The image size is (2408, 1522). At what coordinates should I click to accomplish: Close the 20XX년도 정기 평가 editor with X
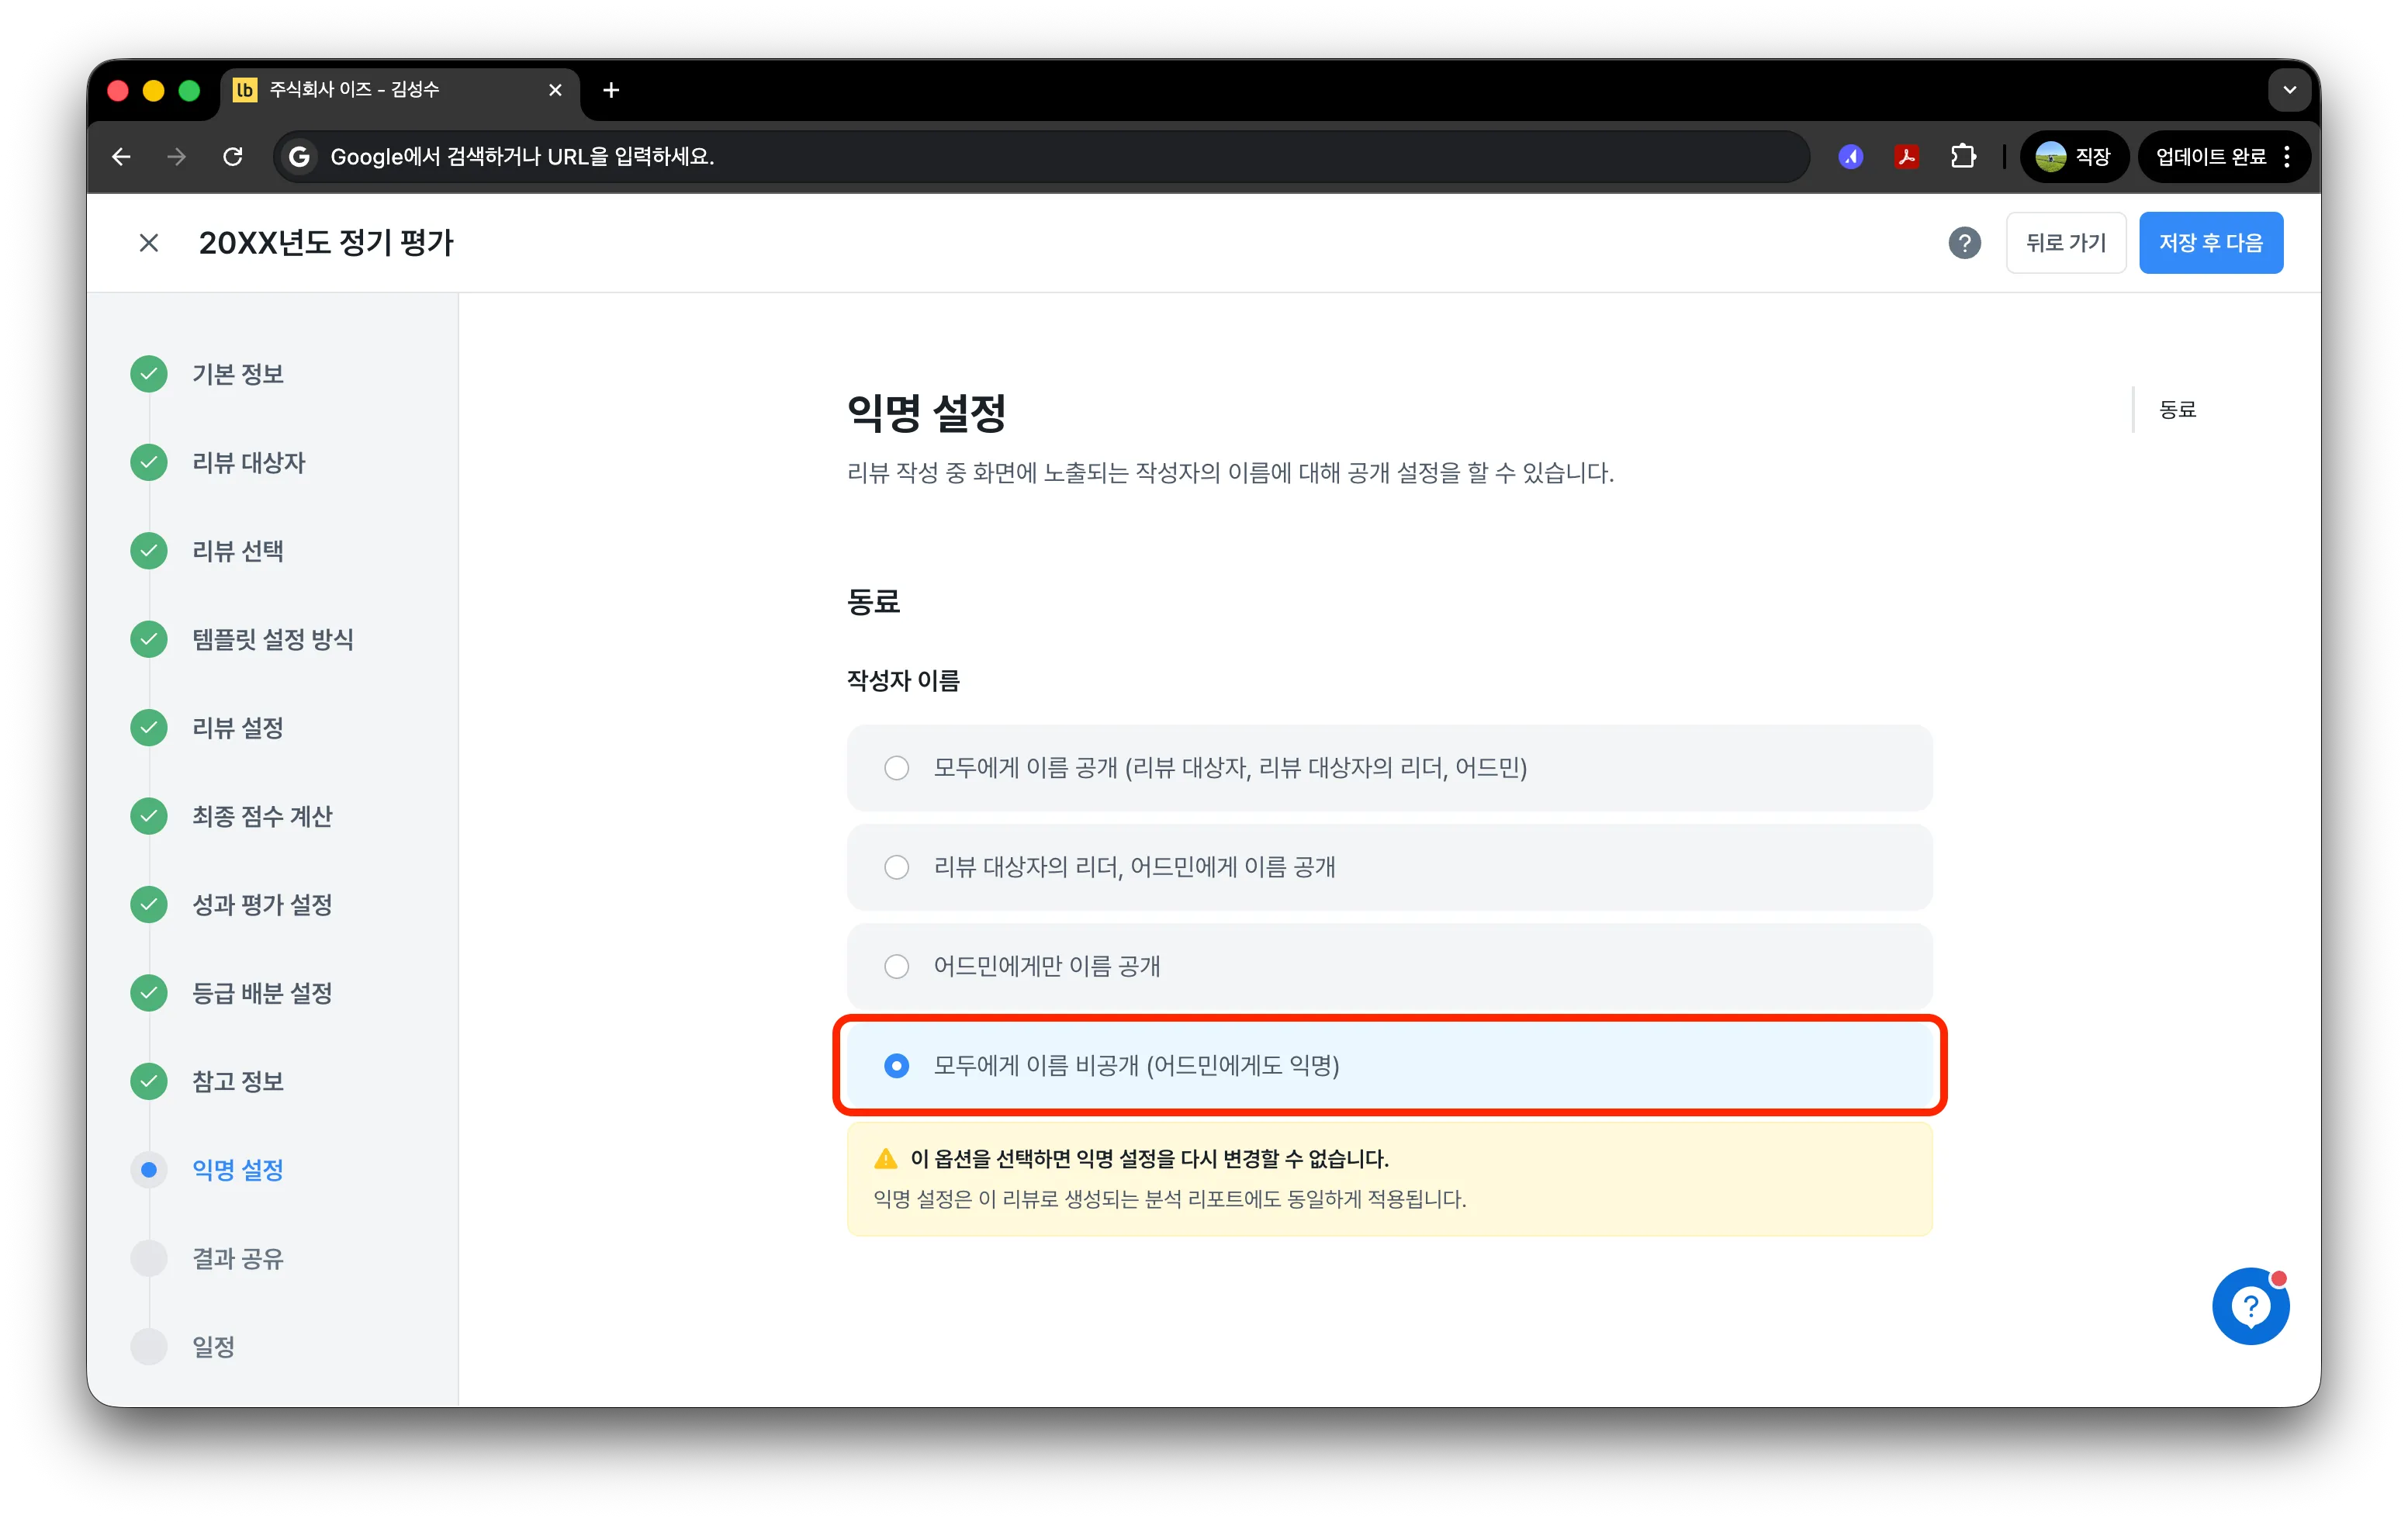pyautogui.click(x=149, y=243)
